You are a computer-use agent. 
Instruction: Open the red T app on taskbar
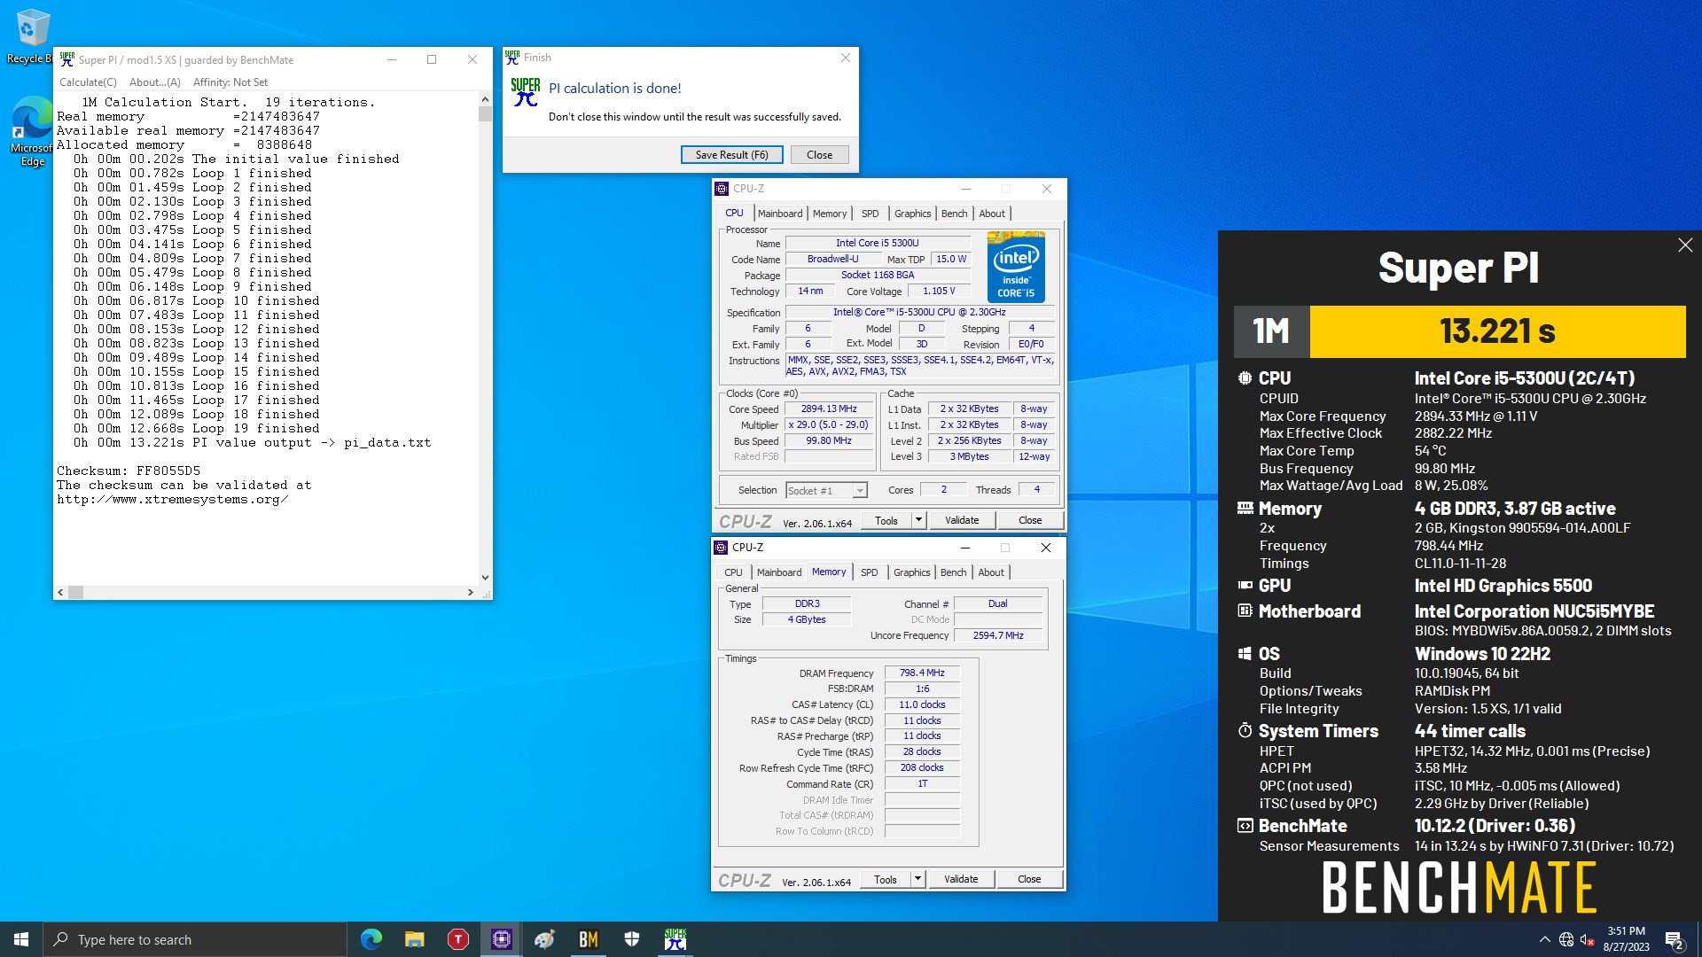458,939
